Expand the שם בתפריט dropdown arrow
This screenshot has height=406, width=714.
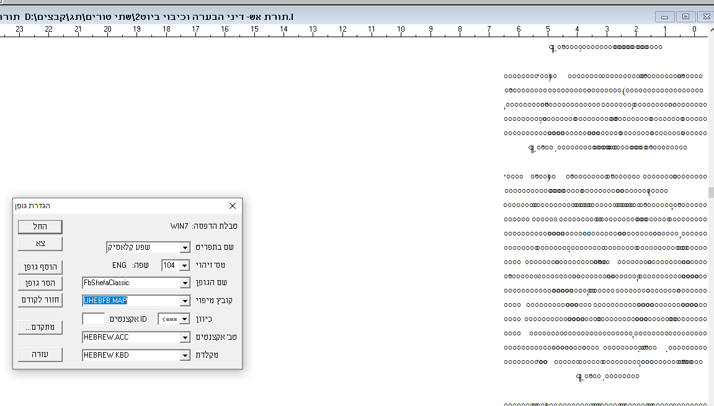click(184, 247)
